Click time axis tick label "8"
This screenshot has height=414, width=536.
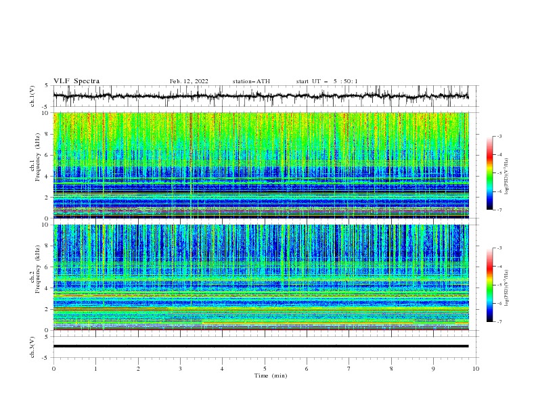[391, 369]
